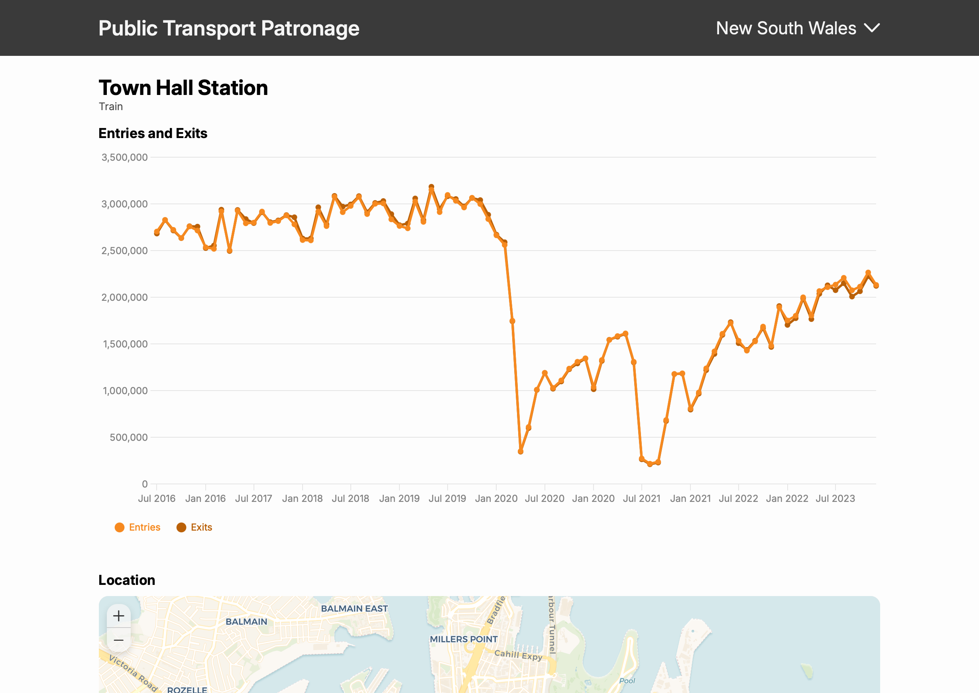Screen dimensions: 979x693
Task: Click the BALMAIN label on the map
Action: tap(246, 622)
